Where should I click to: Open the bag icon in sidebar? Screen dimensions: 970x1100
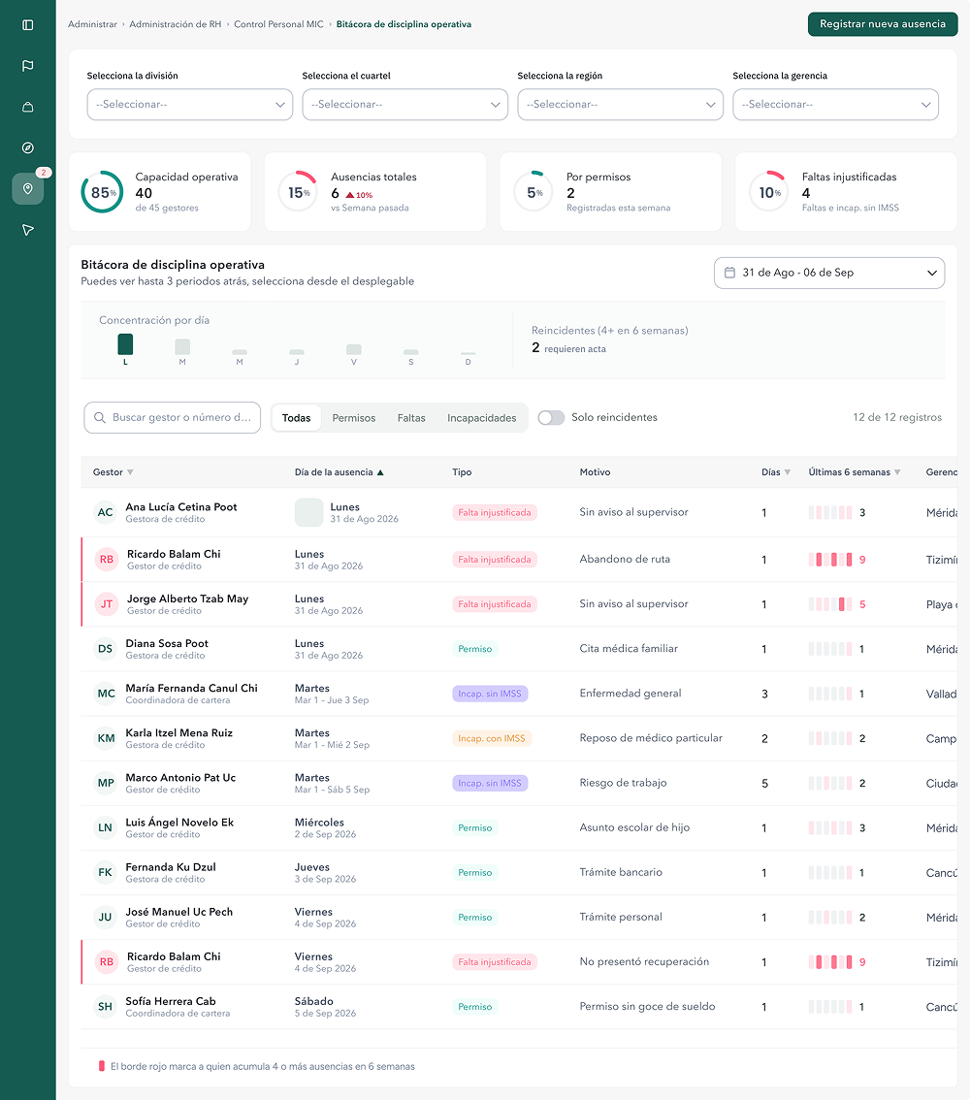click(28, 107)
